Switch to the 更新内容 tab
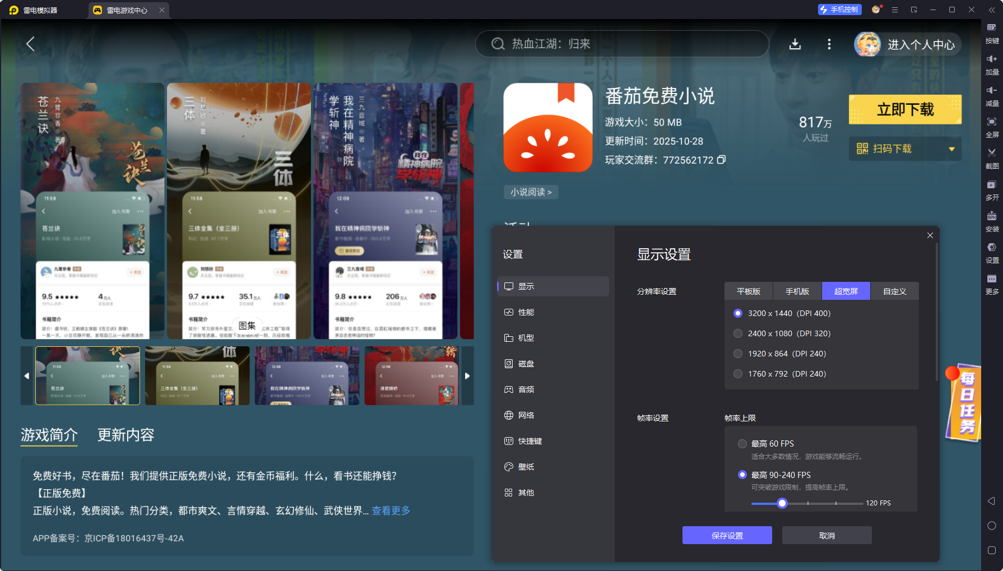 point(126,435)
